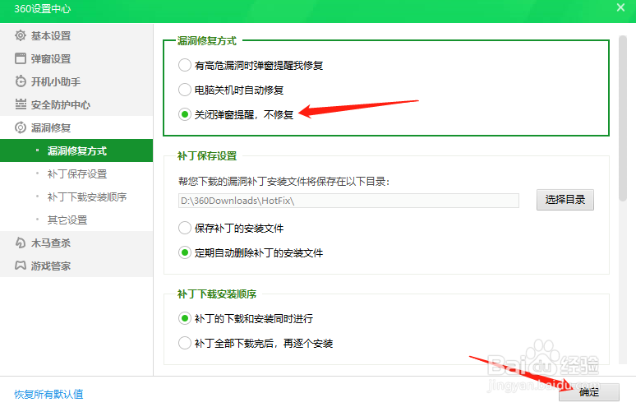Click the 补丁下载安装顺序 section heading
Image resolution: width=636 pixels, height=407 pixels.
pyautogui.click(x=217, y=294)
